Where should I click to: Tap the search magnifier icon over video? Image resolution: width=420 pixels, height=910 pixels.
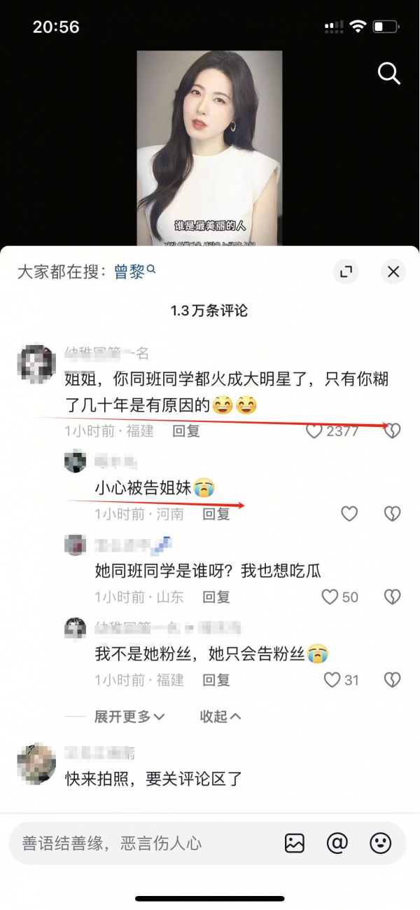[x=389, y=73]
